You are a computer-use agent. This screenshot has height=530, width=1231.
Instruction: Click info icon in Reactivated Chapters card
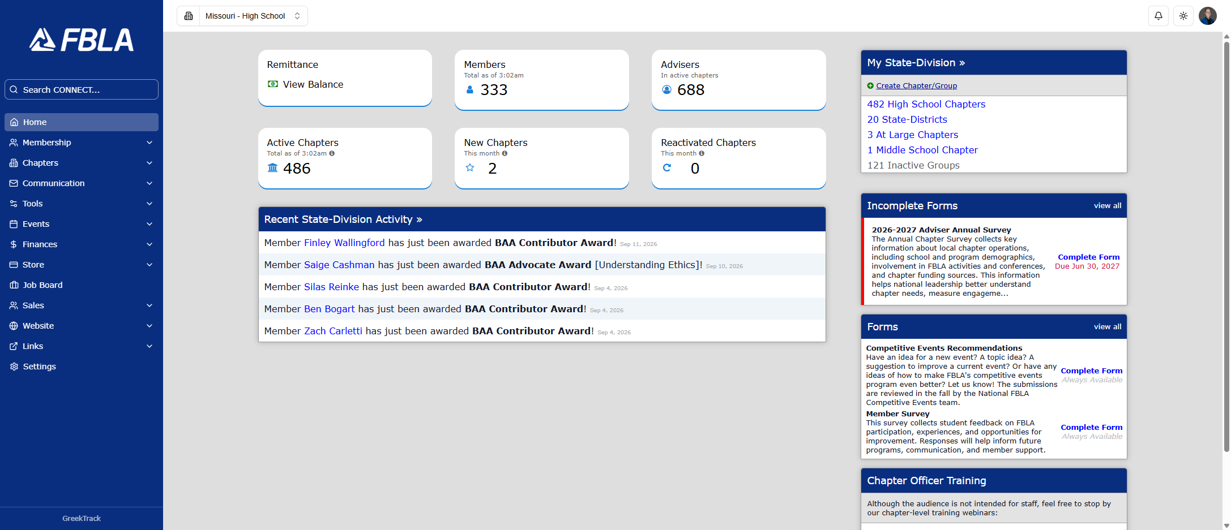click(x=702, y=153)
